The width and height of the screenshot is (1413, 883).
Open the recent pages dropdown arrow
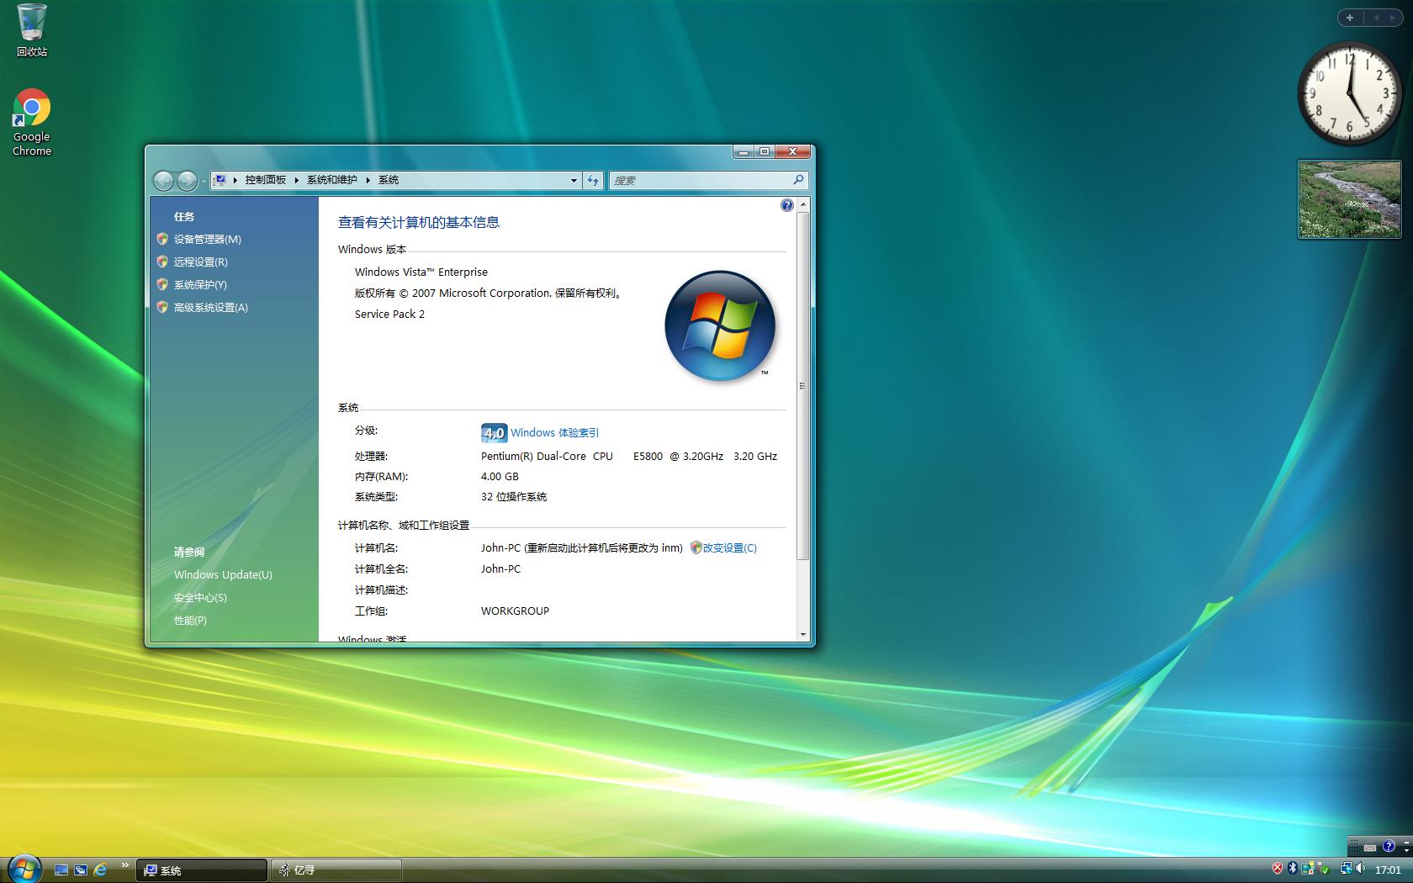[x=204, y=181]
